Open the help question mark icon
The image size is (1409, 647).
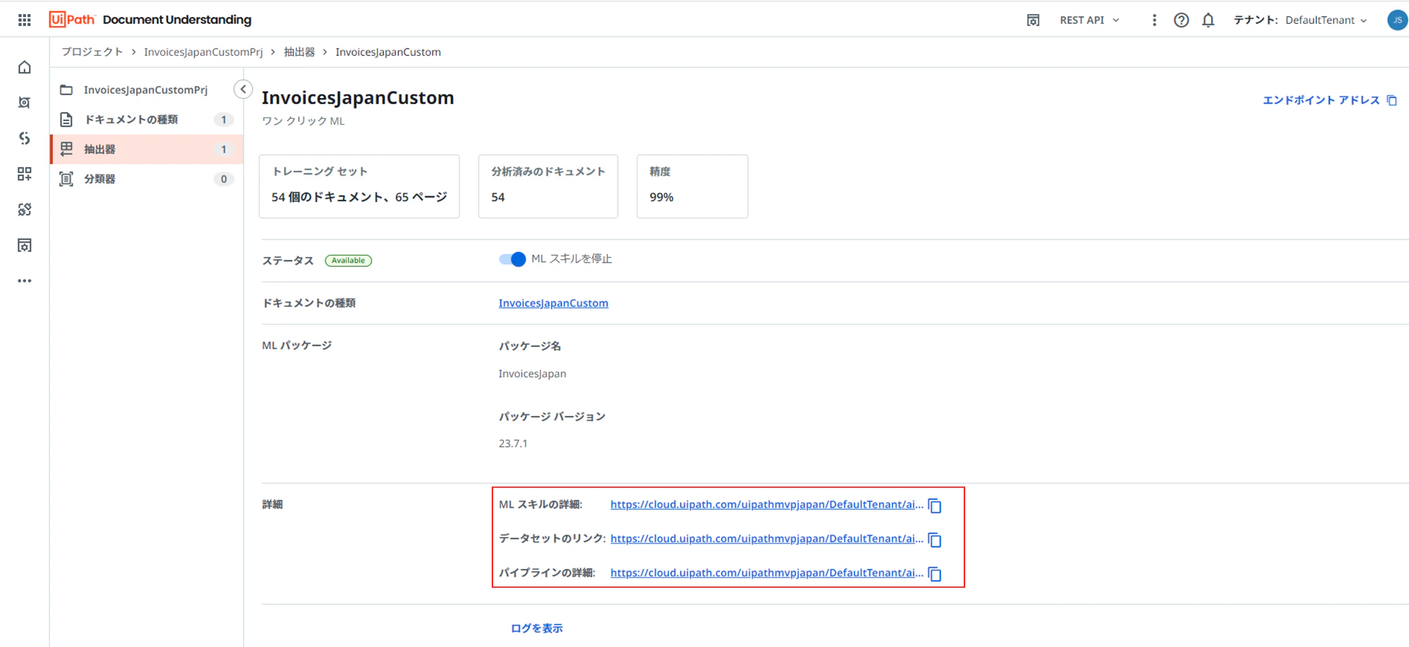click(x=1181, y=20)
